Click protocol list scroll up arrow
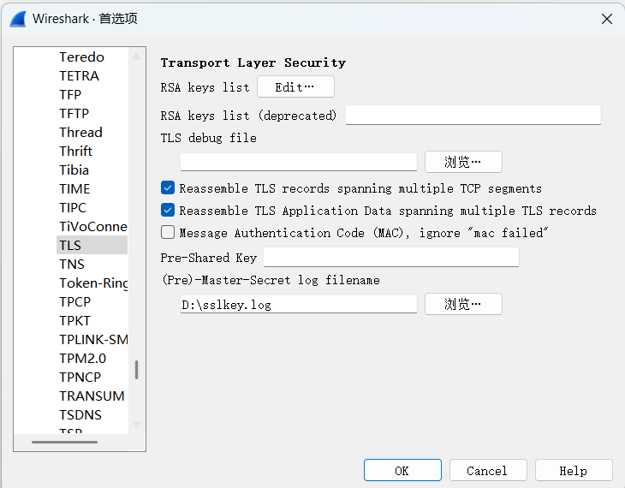 tap(136, 56)
